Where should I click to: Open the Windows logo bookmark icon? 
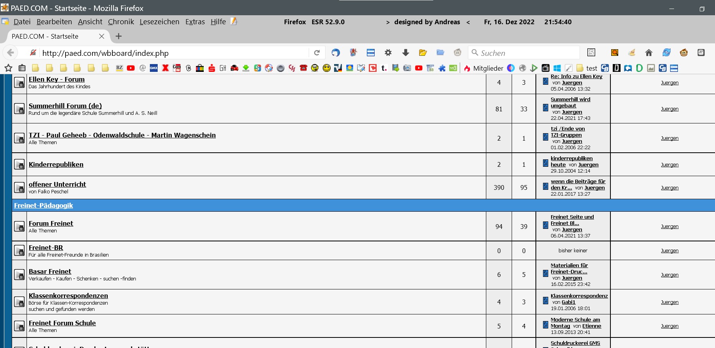point(557,68)
